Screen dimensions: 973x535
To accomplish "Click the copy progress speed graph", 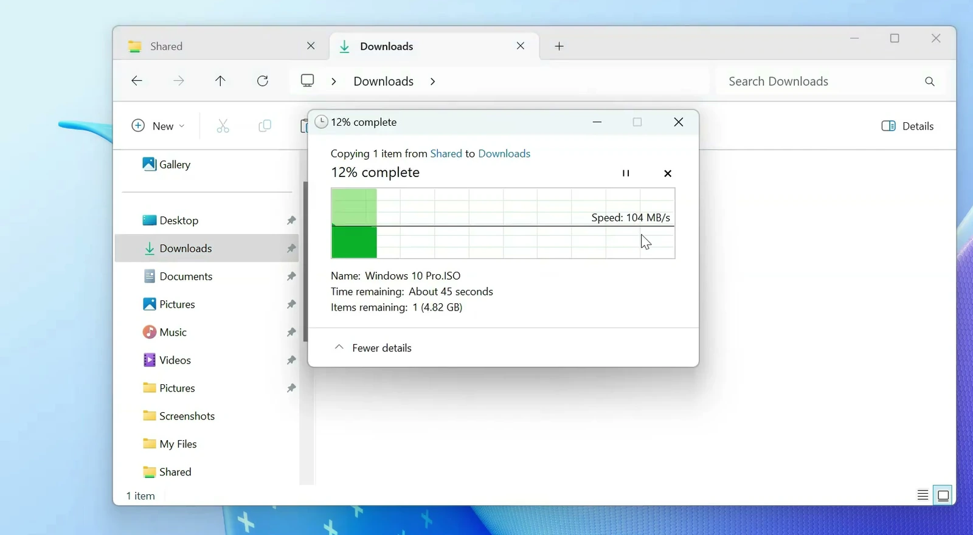I will coord(503,223).
